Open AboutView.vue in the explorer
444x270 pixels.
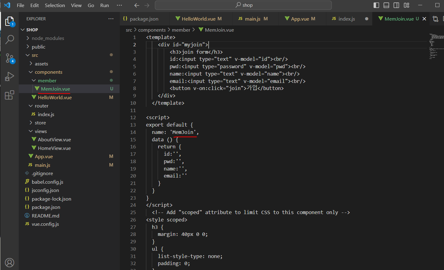[x=69, y=139]
